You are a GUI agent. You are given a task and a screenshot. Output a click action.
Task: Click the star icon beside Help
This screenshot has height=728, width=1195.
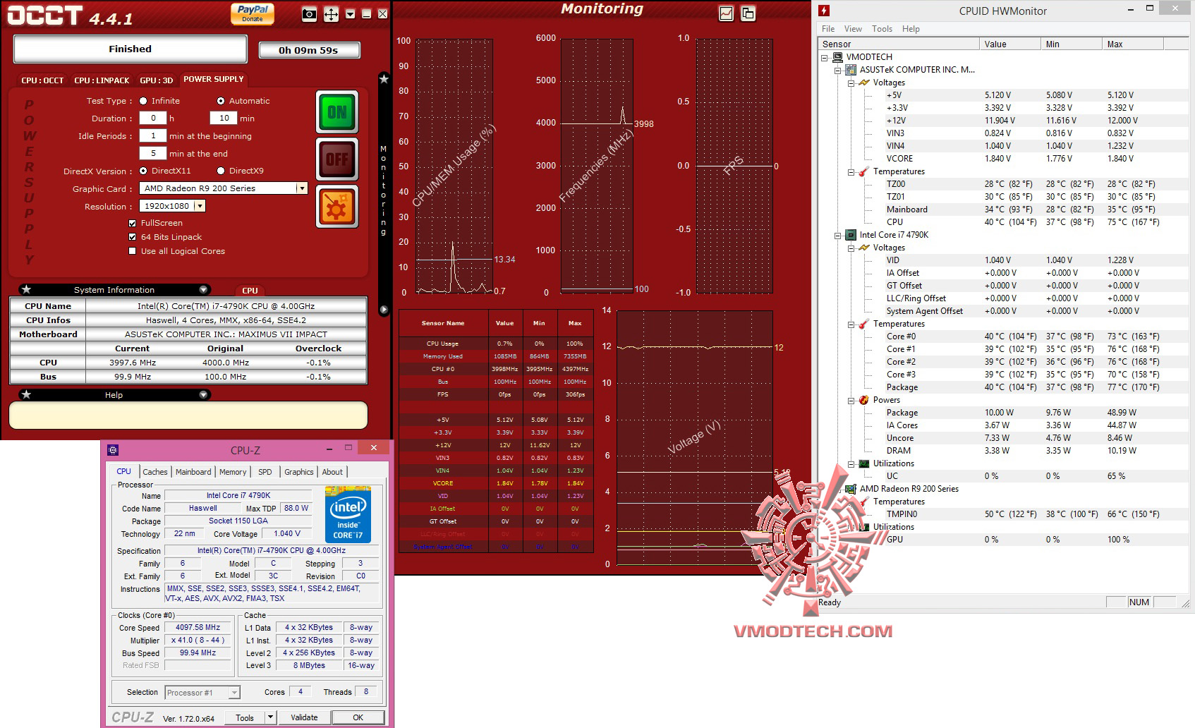click(x=26, y=394)
